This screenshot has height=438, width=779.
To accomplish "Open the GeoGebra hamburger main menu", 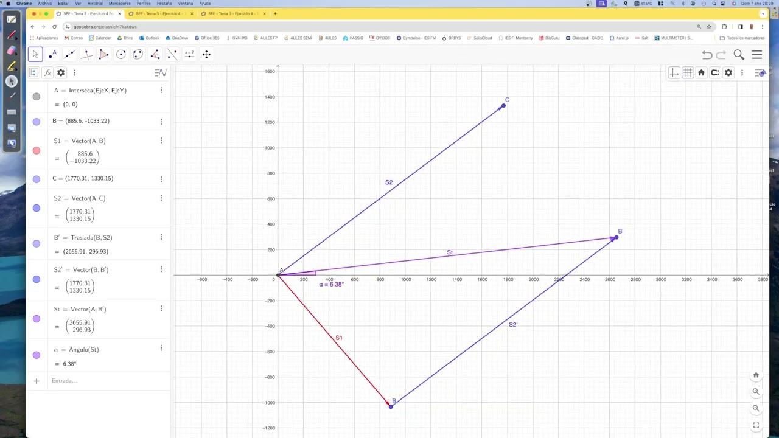I will coord(757,55).
